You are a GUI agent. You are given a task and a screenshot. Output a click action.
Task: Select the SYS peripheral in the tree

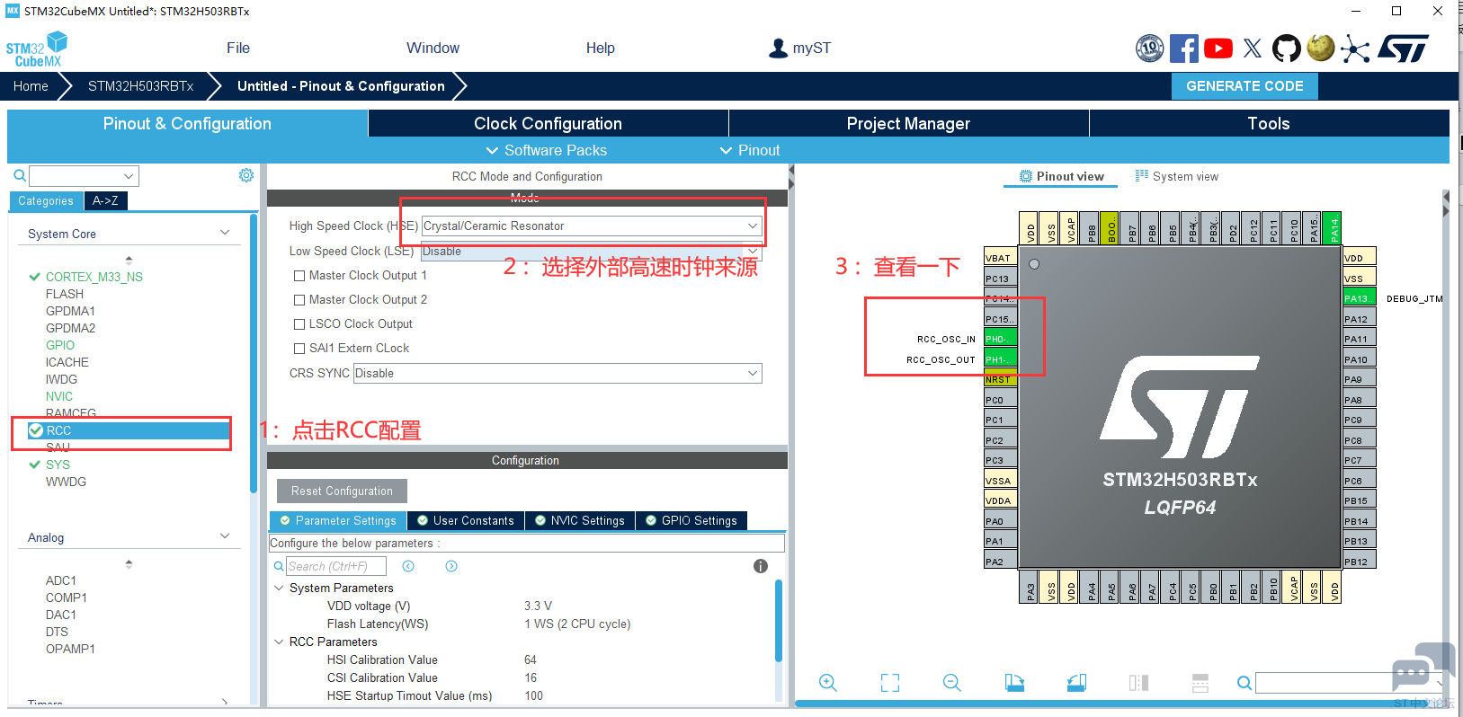coord(58,465)
